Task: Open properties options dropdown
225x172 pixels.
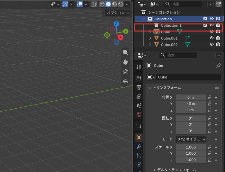Action: 219,55
